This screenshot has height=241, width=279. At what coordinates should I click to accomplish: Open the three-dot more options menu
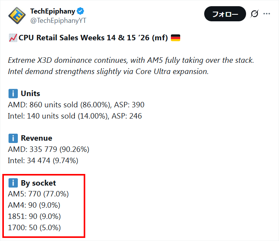point(267,14)
